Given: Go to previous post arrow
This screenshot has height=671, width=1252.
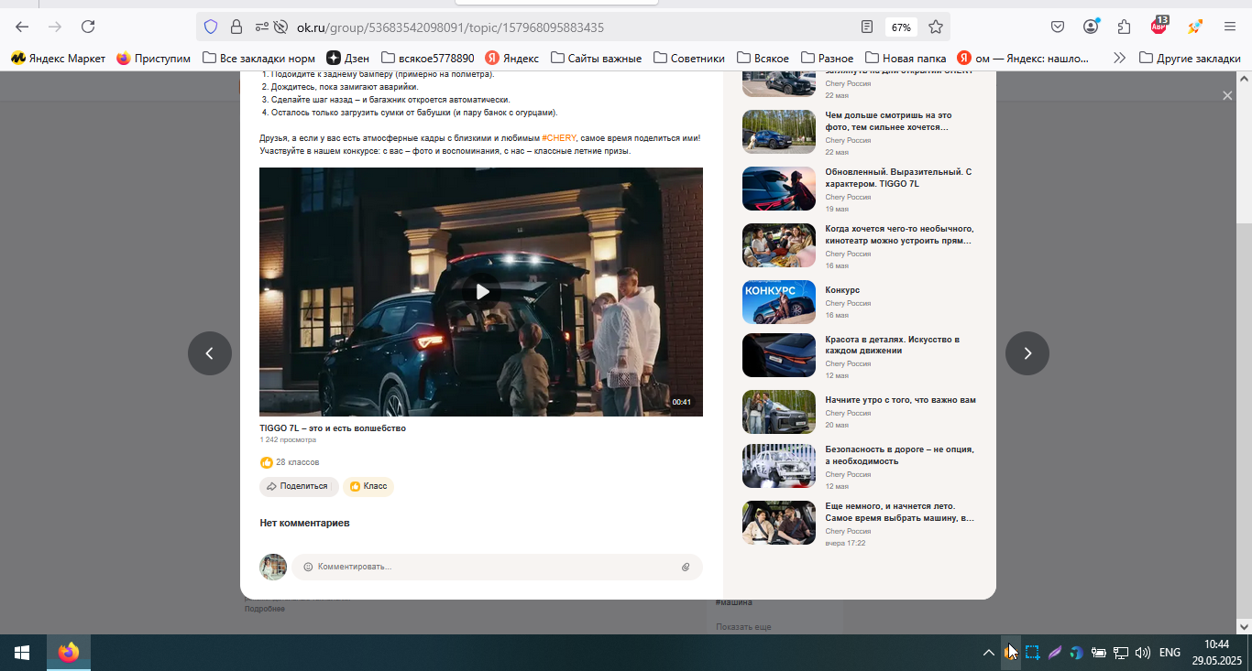Looking at the screenshot, I should click(210, 353).
